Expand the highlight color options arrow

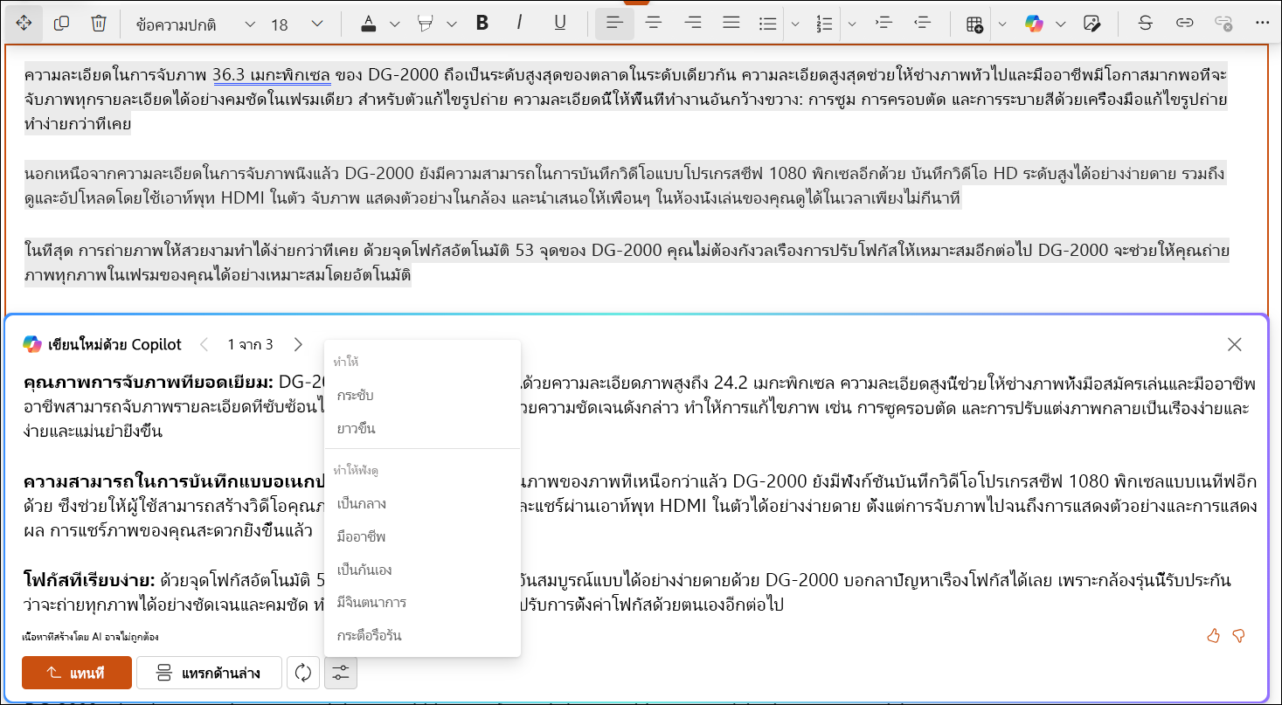[451, 24]
